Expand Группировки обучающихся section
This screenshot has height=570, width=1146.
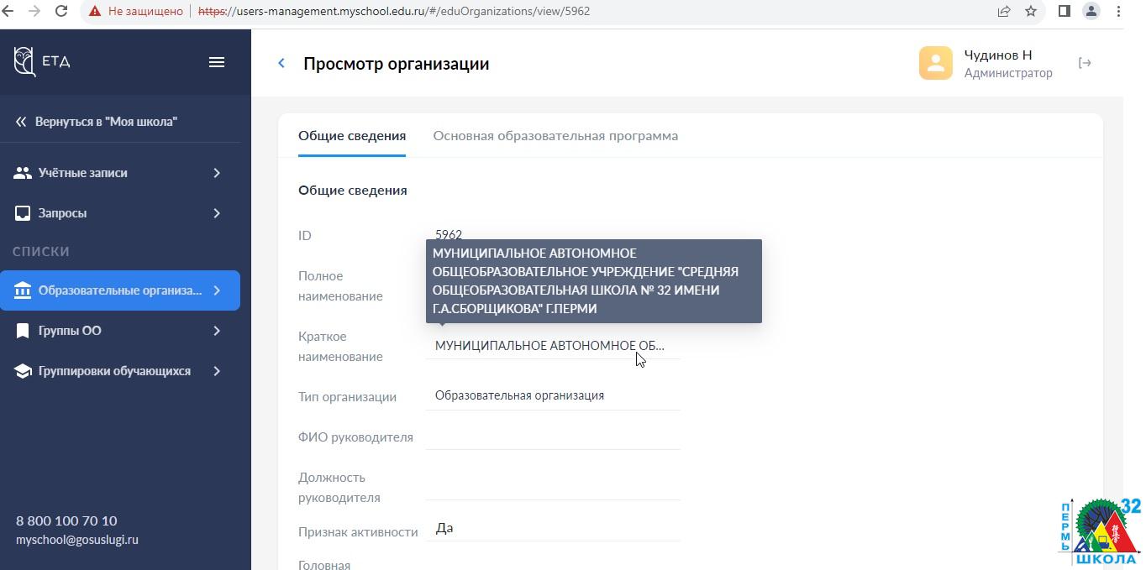pyautogui.click(x=217, y=371)
